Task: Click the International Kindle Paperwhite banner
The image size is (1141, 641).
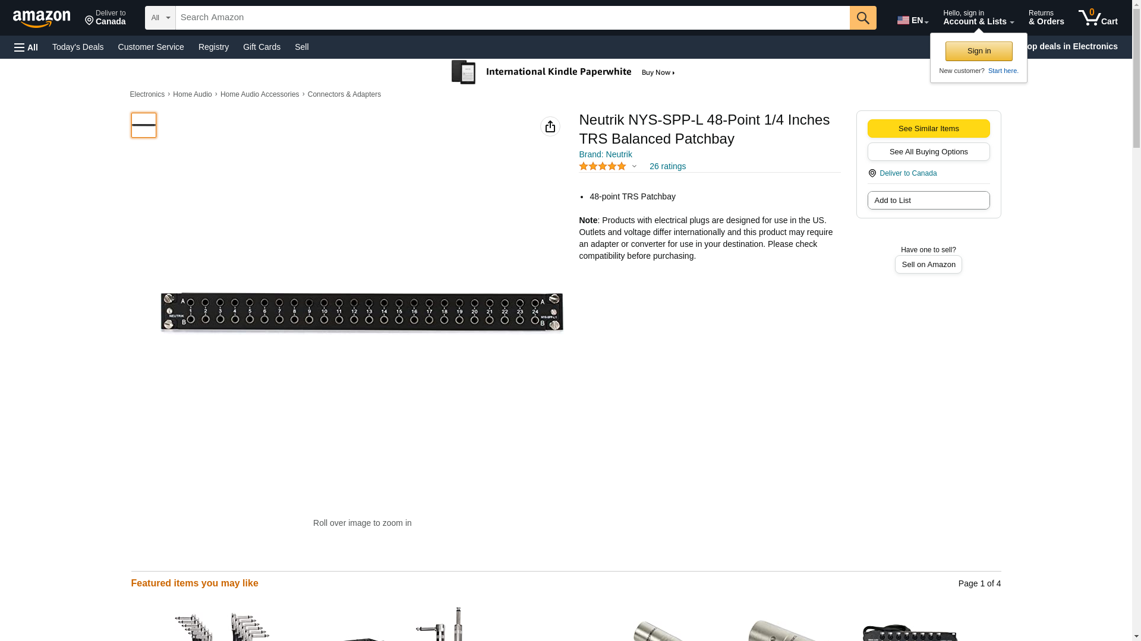Action: point(563,72)
